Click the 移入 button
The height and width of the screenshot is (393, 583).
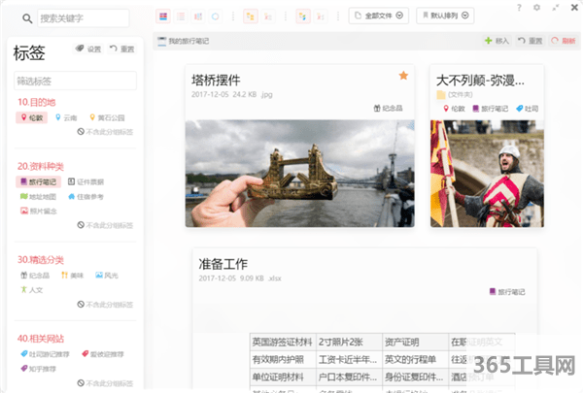click(495, 41)
